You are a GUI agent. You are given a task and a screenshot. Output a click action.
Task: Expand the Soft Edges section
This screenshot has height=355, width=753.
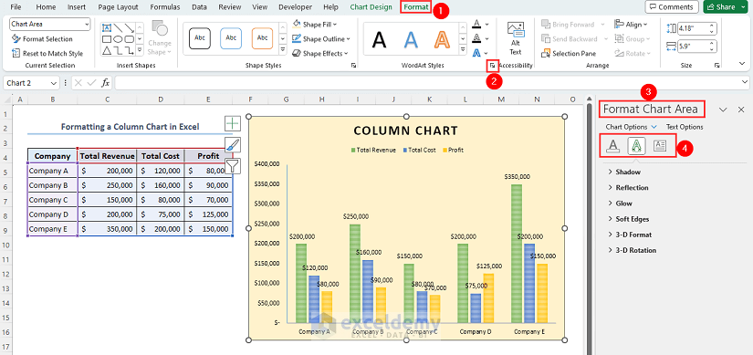629,219
